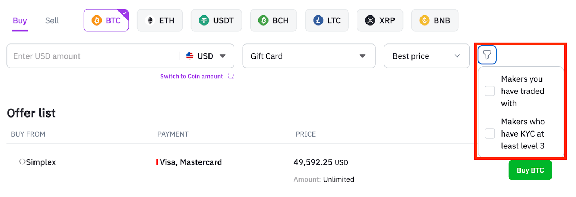Switch to the Sell tab
The image size is (576, 197).
[52, 21]
